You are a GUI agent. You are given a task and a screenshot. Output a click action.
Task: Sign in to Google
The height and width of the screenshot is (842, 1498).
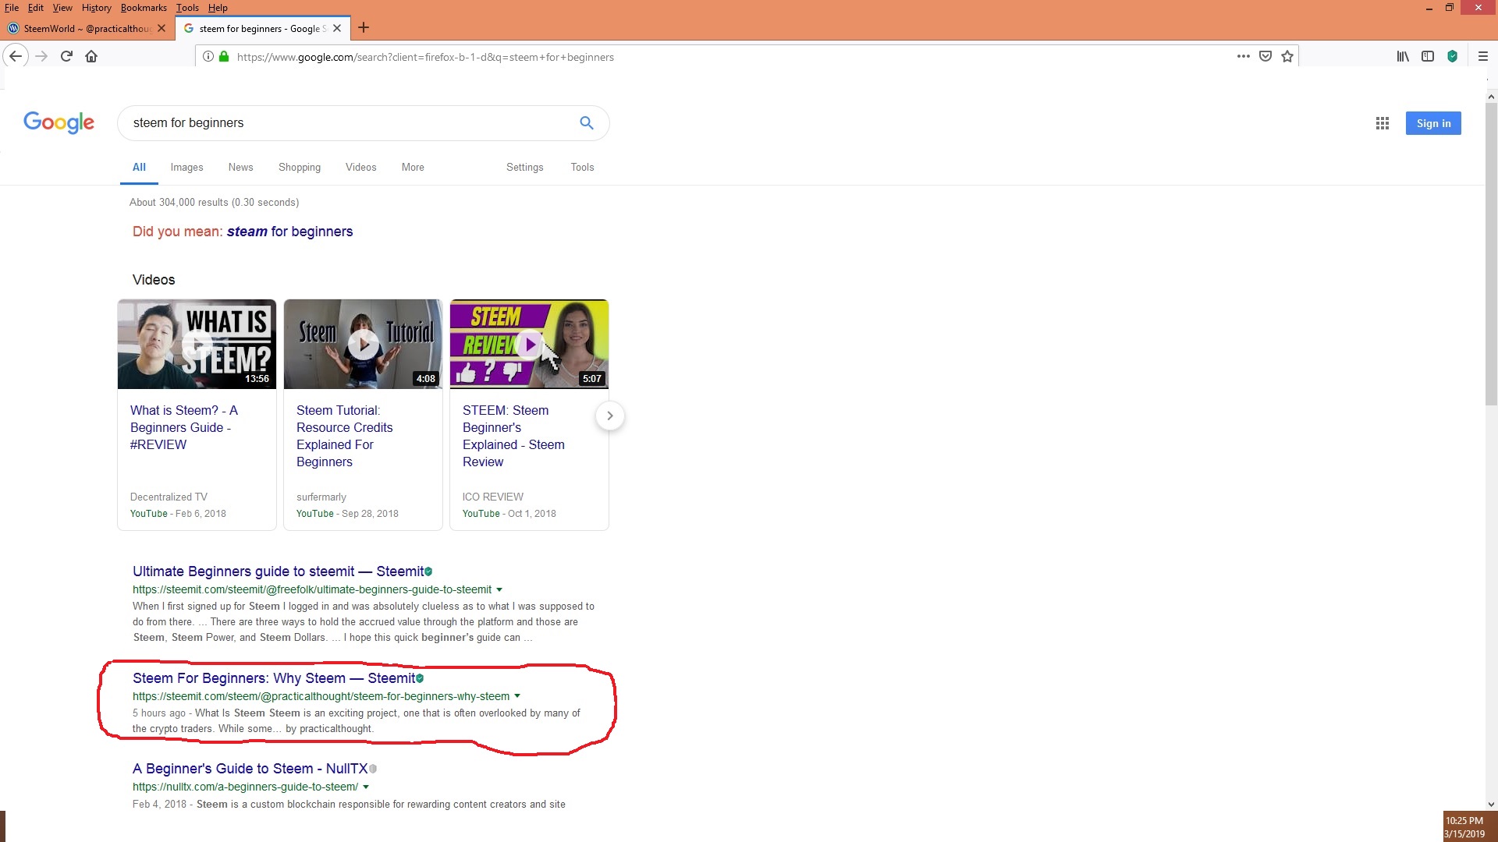pos(1433,123)
